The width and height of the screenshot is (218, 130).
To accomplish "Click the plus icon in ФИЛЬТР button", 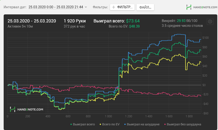I will point(114,7).
